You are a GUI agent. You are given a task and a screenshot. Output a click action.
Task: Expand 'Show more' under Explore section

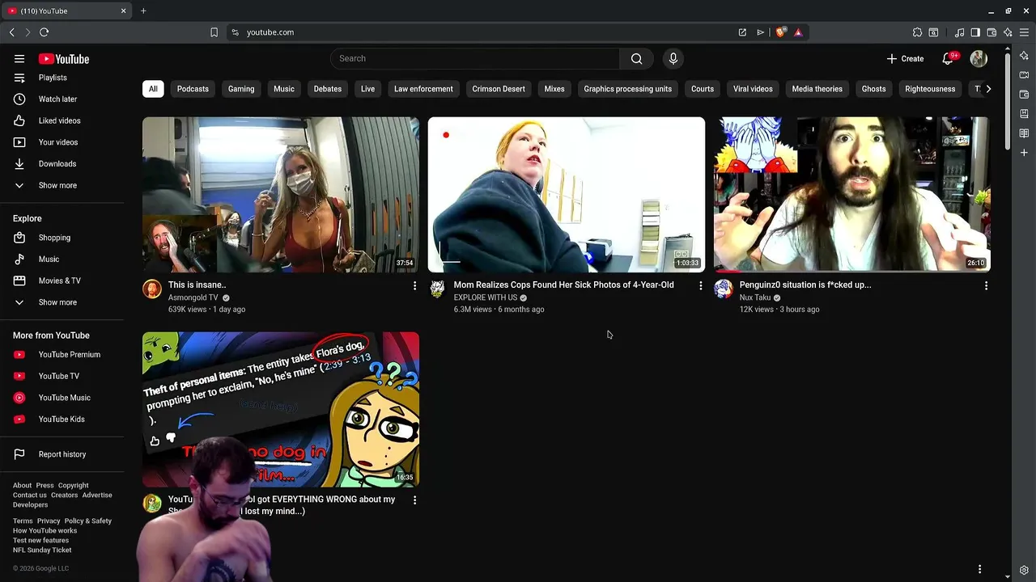62,302
